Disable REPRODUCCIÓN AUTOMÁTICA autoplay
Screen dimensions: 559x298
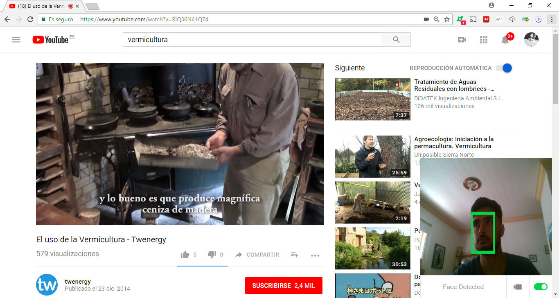pos(504,68)
